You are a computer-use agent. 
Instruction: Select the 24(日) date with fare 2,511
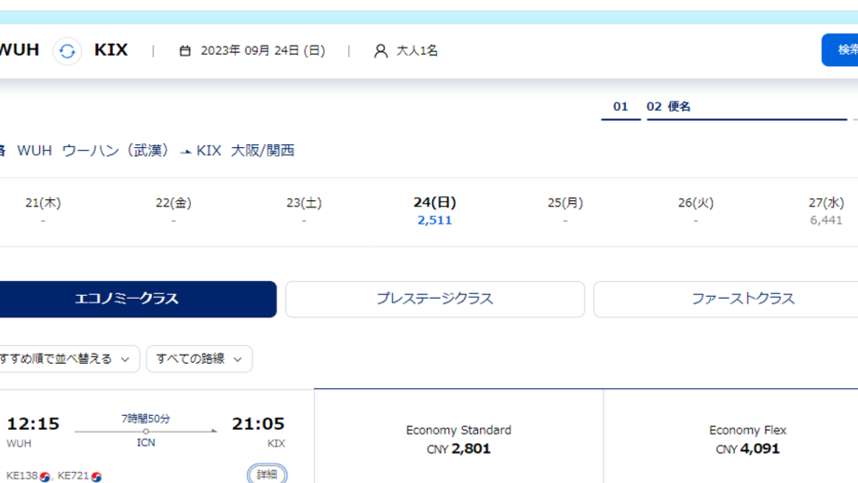[x=434, y=211]
